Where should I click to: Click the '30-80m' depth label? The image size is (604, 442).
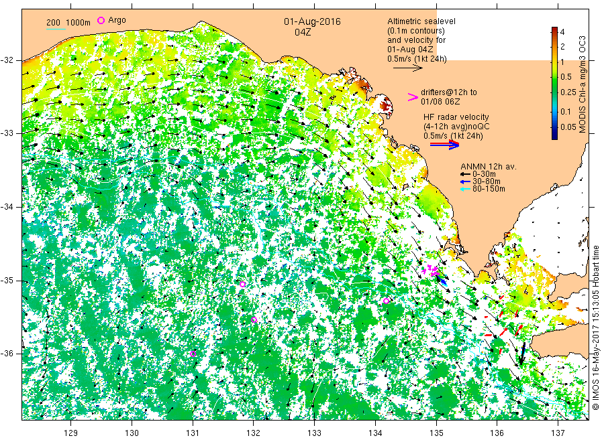point(487,181)
